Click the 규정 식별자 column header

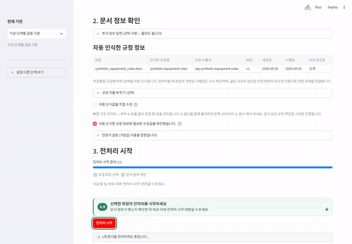[219, 60]
